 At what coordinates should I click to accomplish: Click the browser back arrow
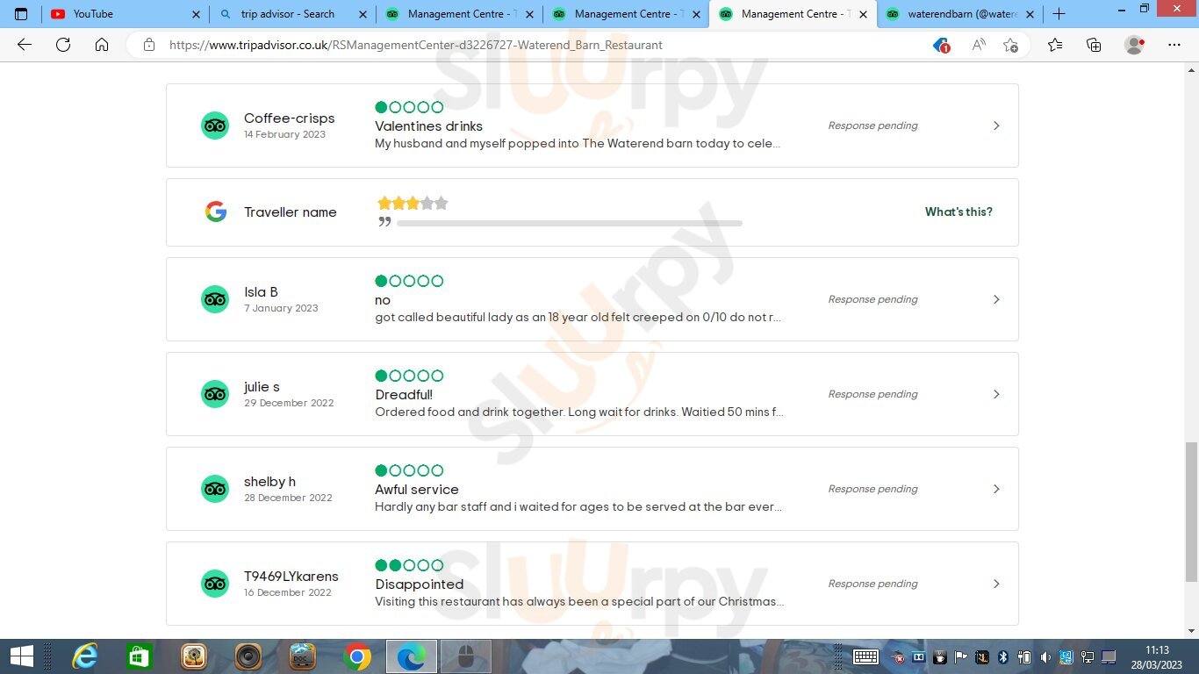click(25, 45)
